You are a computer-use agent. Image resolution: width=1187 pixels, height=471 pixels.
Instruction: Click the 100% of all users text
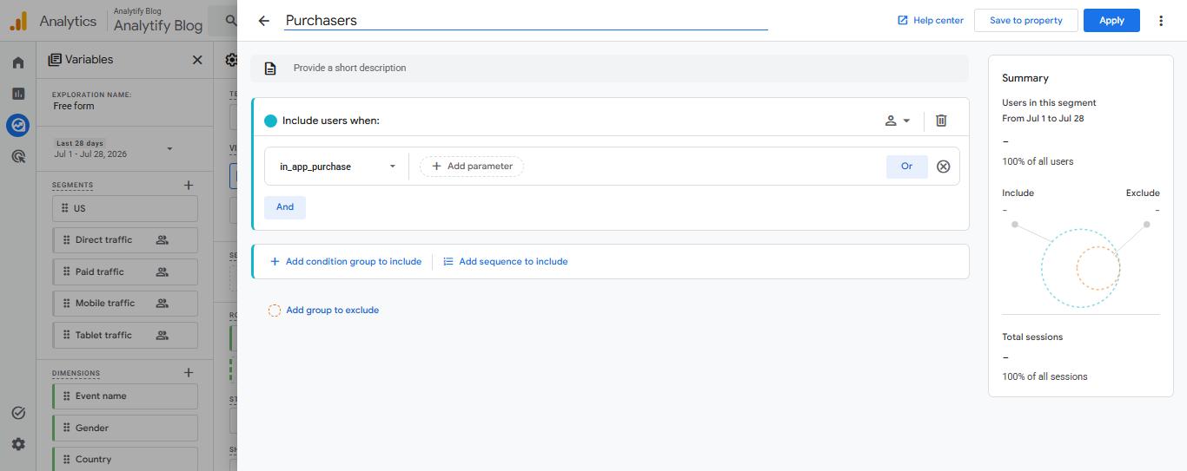[x=1038, y=161]
